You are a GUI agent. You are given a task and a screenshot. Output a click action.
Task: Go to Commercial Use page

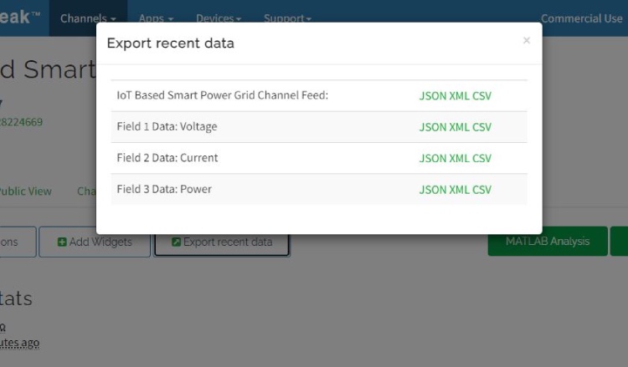[582, 18]
